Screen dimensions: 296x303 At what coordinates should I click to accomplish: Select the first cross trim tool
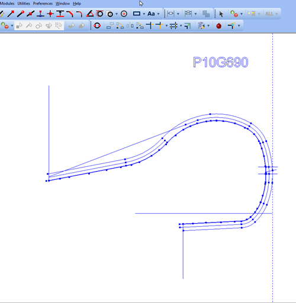click(x=150, y=25)
